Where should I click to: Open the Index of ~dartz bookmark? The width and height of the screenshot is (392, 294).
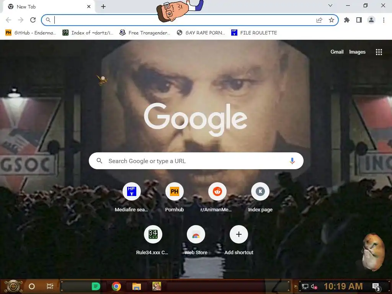coord(88,33)
